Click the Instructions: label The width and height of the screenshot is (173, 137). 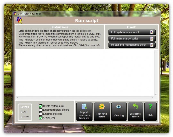(60, 27)
